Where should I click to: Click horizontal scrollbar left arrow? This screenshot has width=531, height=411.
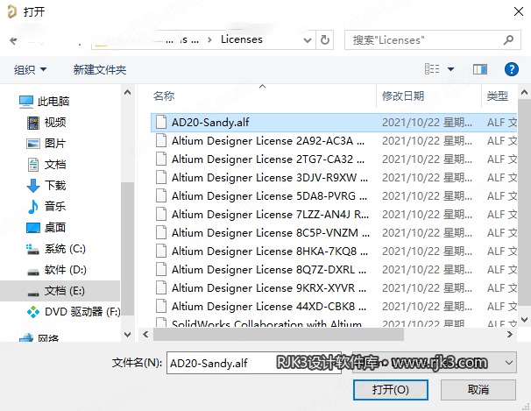pyautogui.click(x=145, y=335)
